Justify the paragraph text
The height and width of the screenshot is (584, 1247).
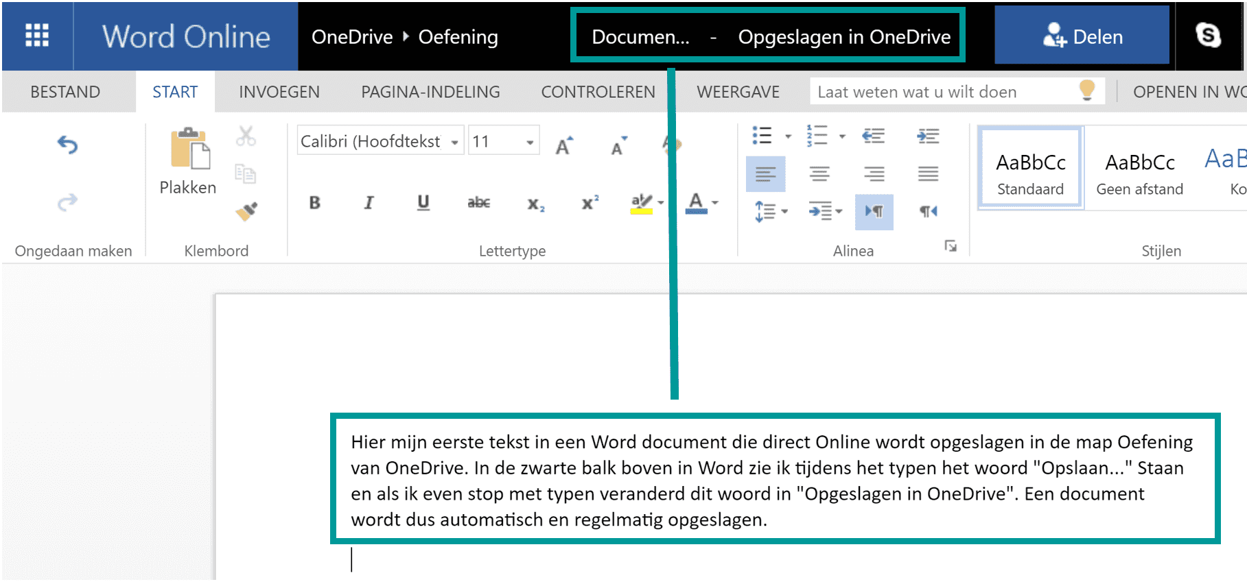point(928,173)
